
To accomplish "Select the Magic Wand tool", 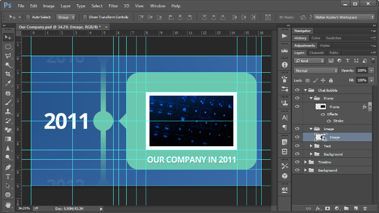I will click(x=8, y=64).
